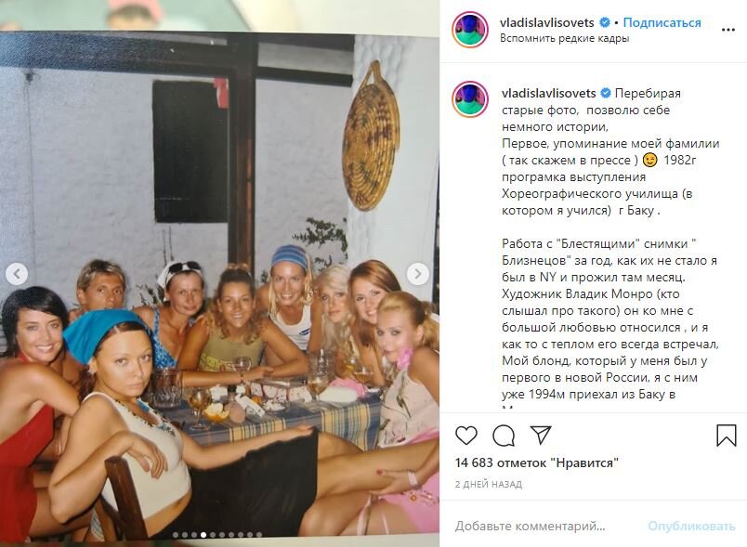Click the caption author avatar
The height and width of the screenshot is (547, 747).
click(470, 99)
